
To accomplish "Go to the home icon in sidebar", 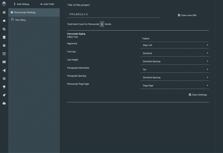I will pyautogui.click(x=4, y=21).
